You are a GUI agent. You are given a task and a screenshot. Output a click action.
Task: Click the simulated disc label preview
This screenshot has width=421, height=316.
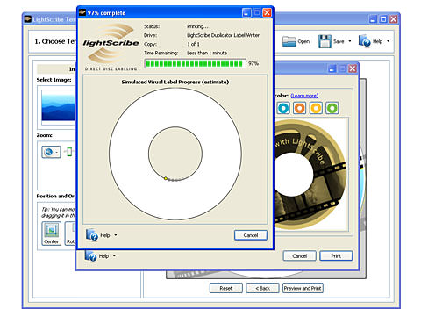point(175,154)
